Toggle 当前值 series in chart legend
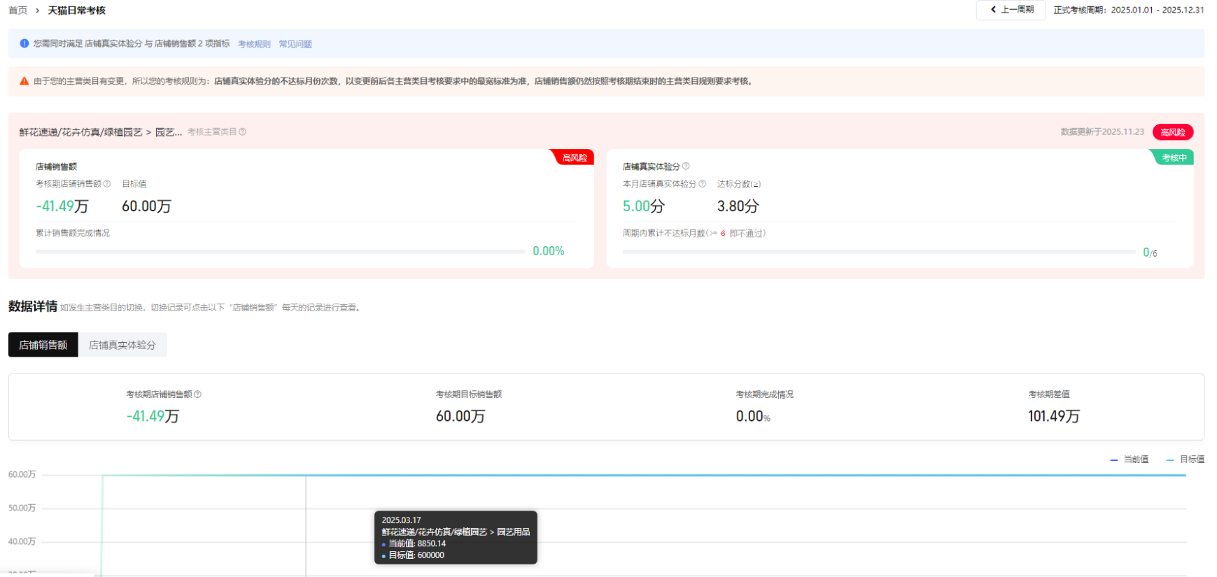1217x577 pixels. tap(1129, 460)
